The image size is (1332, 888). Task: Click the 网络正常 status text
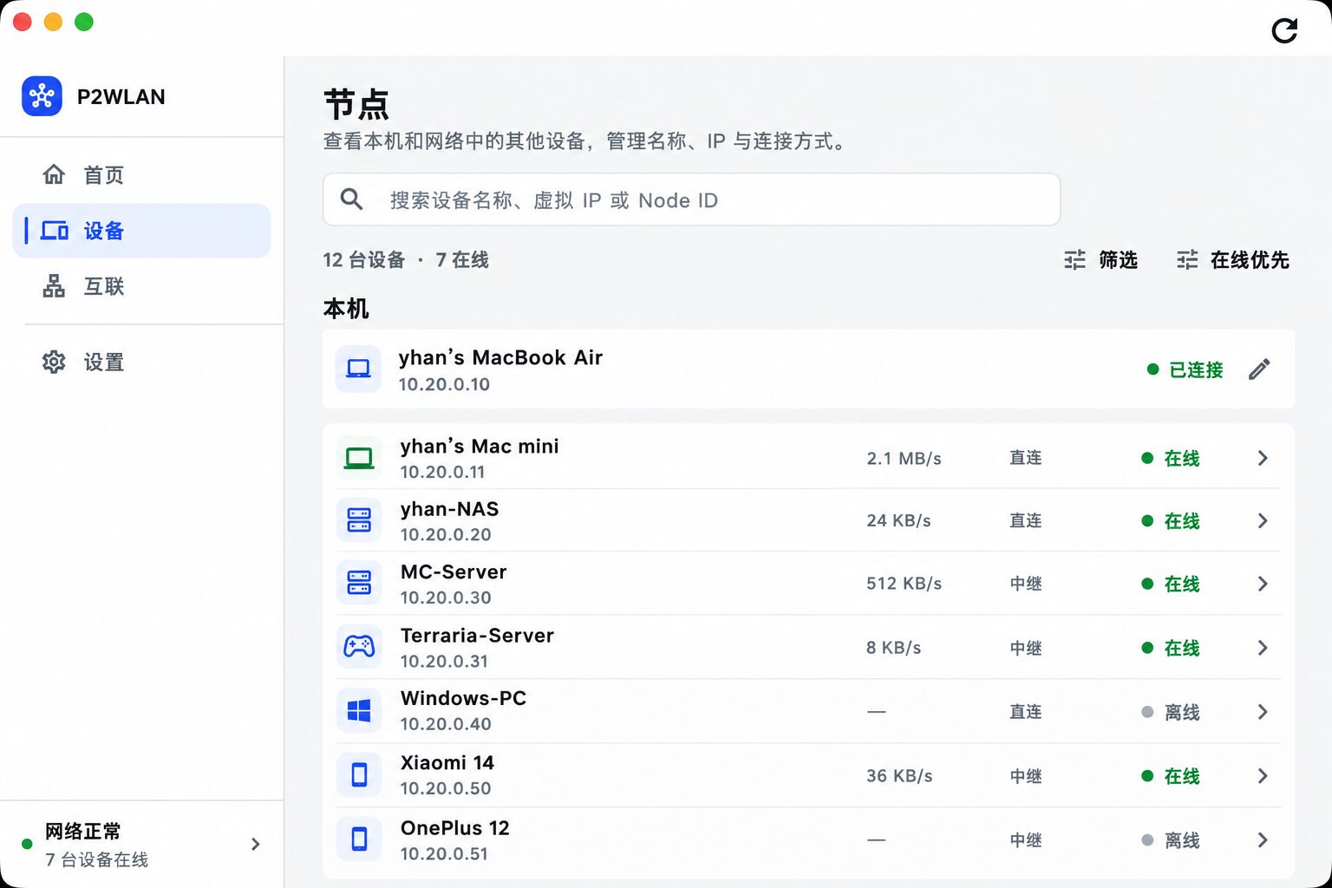click(83, 832)
